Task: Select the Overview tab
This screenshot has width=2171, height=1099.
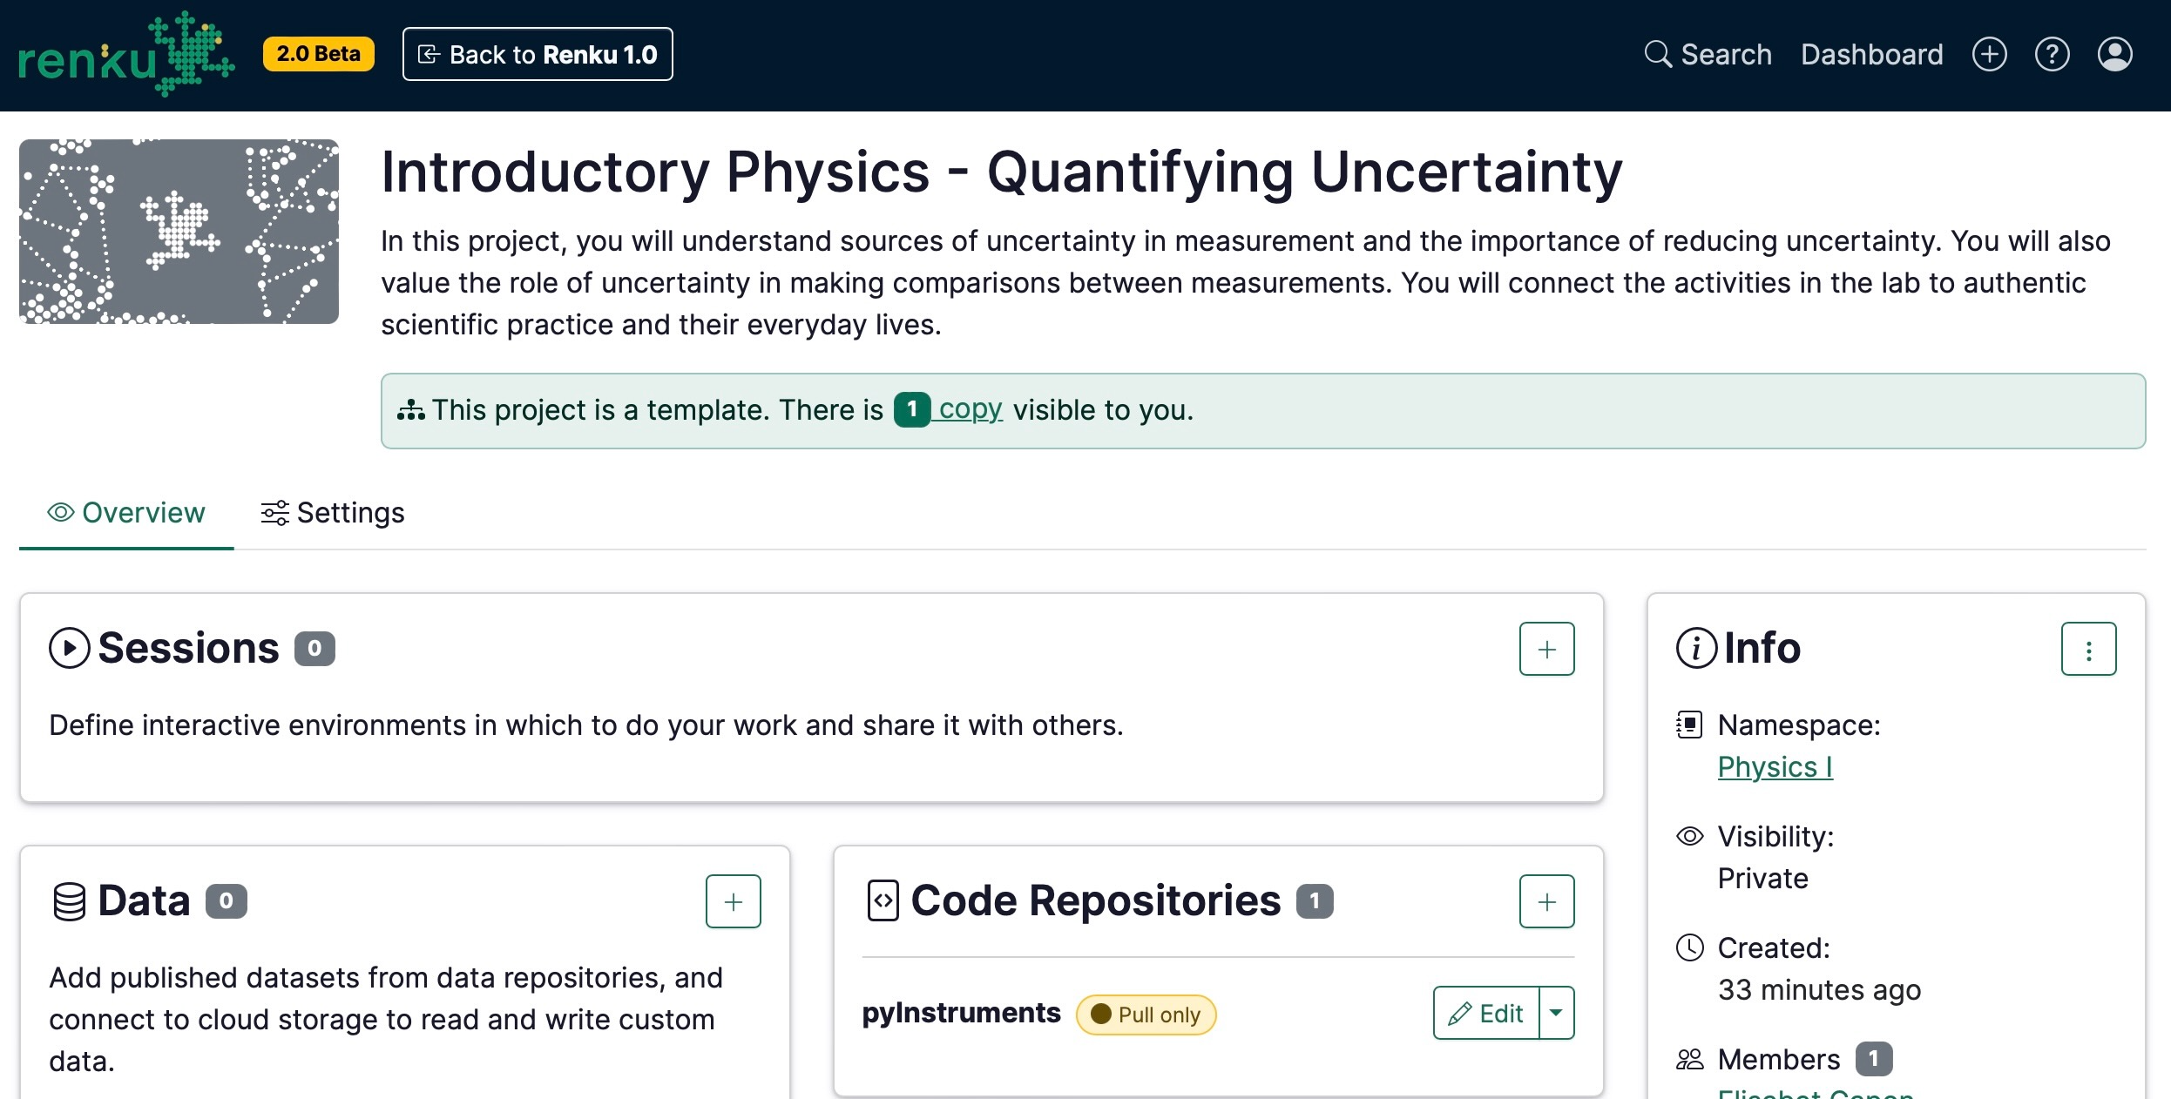Action: click(x=126, y=513)
